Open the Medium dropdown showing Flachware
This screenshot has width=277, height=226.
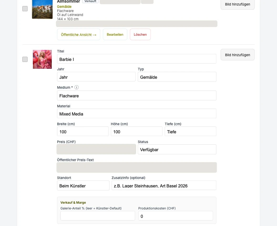point(137,96)
